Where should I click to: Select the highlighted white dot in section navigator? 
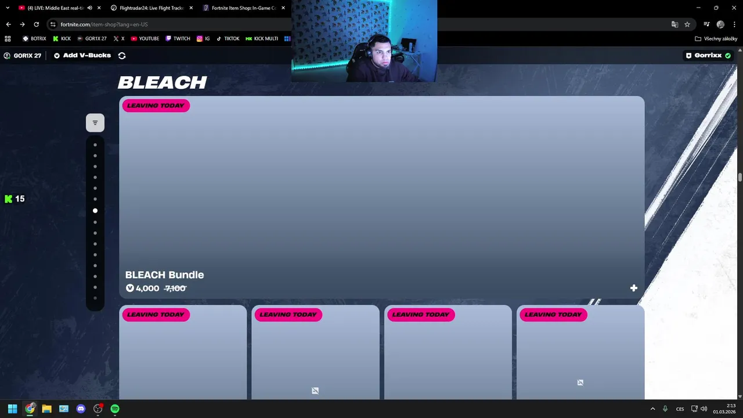point(95,211)
